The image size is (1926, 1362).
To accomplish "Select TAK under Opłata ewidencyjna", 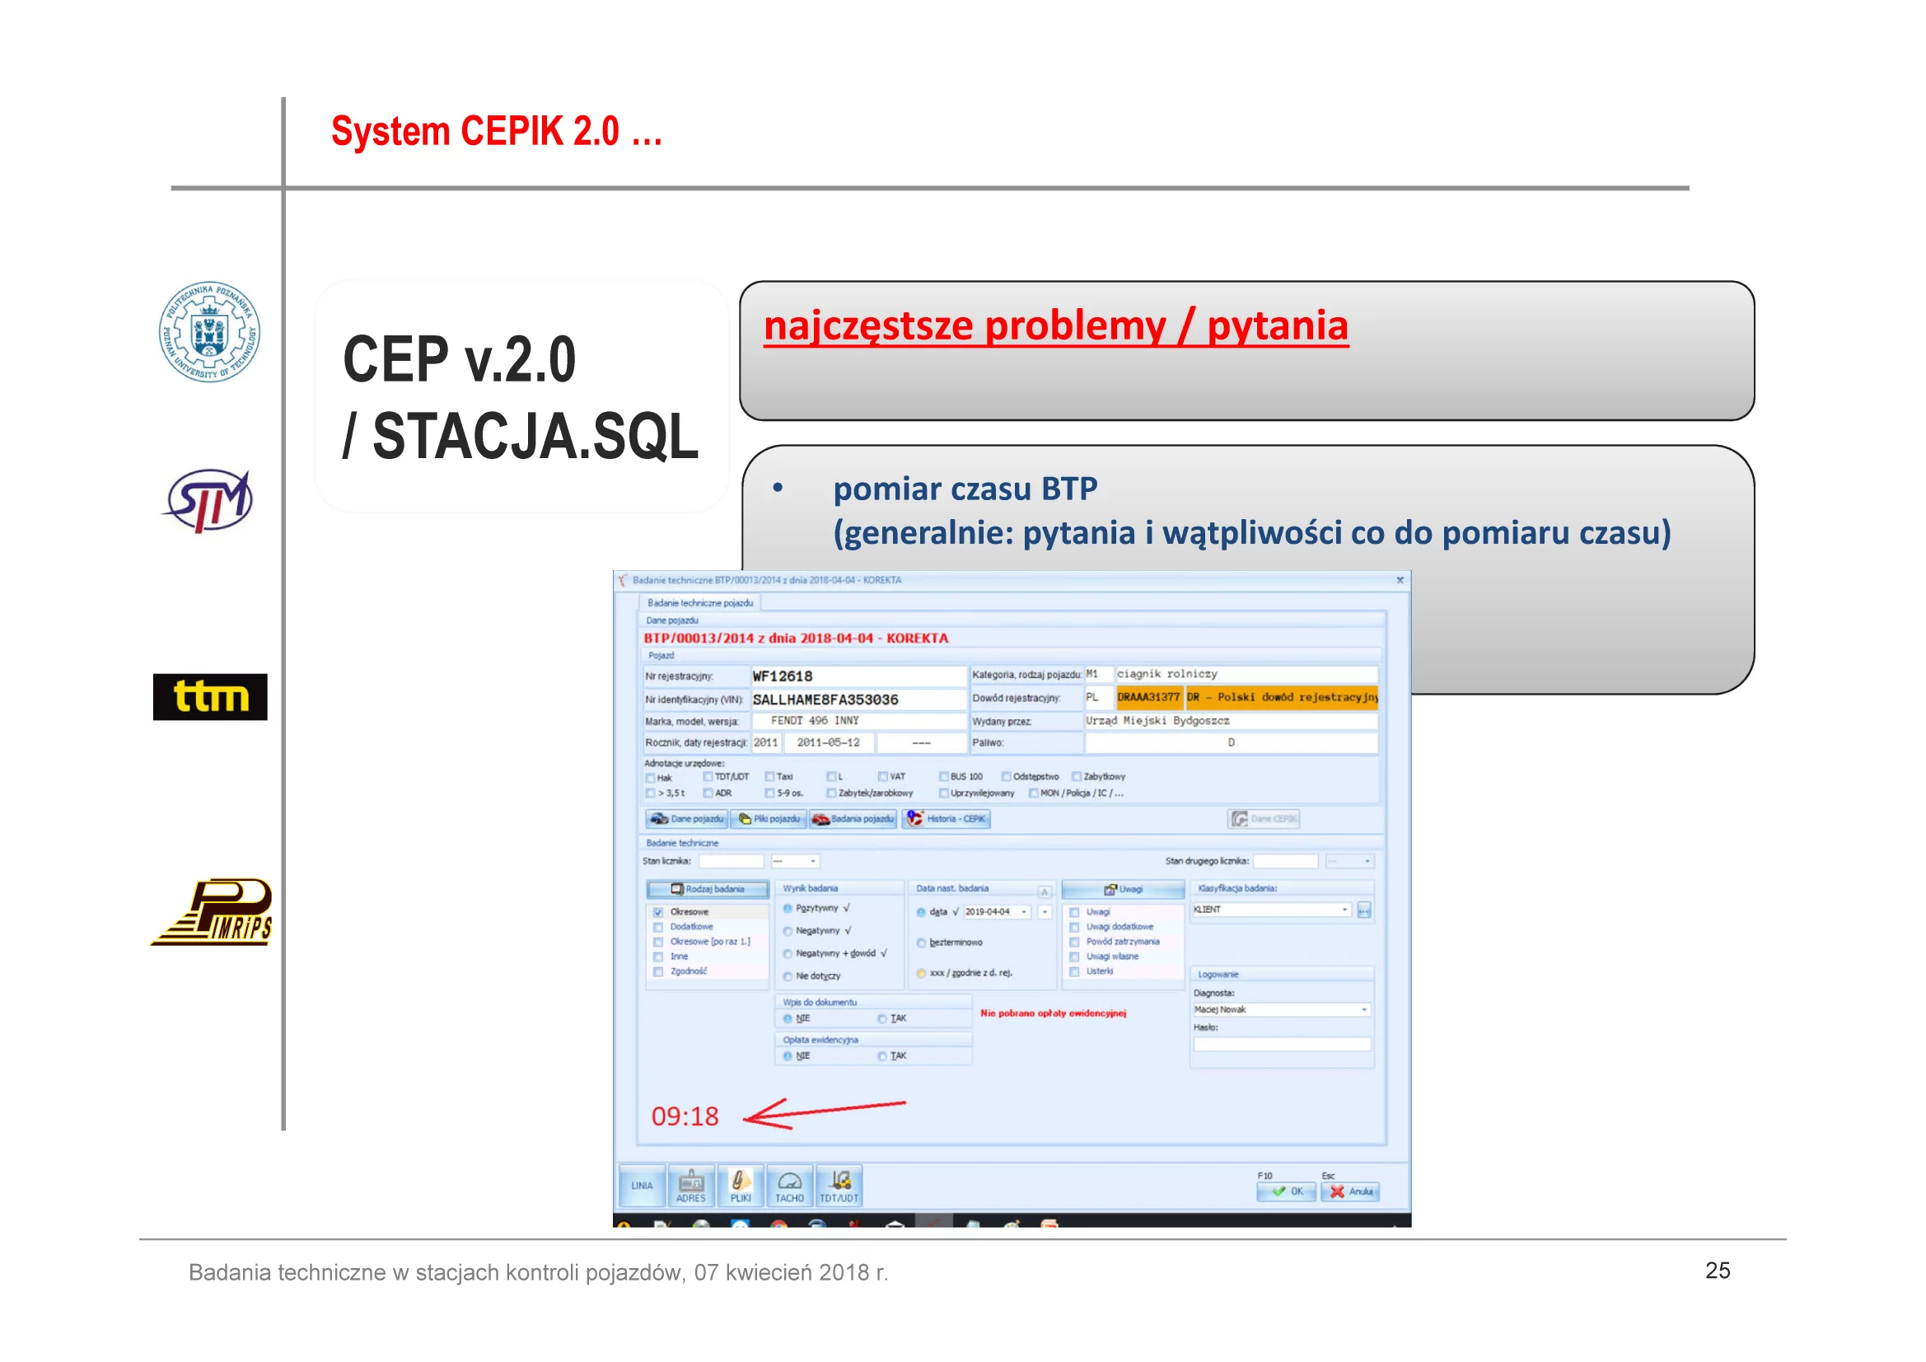I will (x=881, y=1055).
